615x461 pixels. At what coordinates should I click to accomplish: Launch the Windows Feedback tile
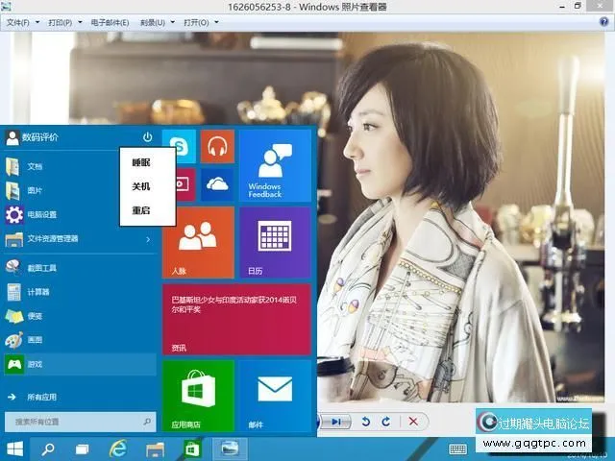point(274,164)
